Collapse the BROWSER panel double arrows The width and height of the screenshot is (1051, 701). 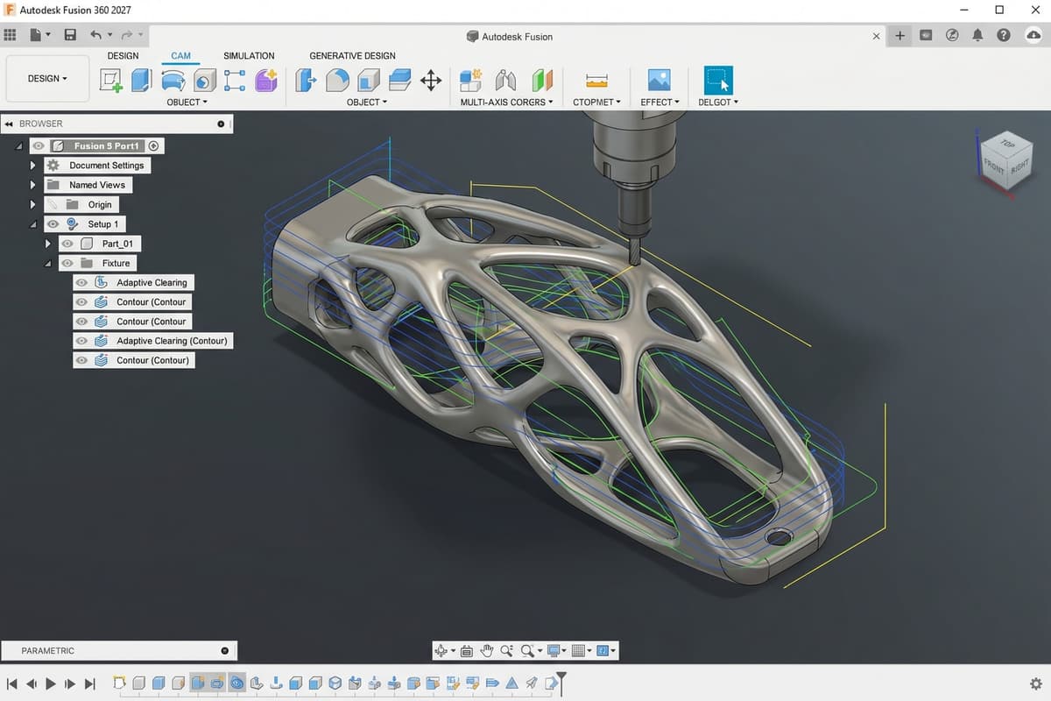(x=9, y=124)
